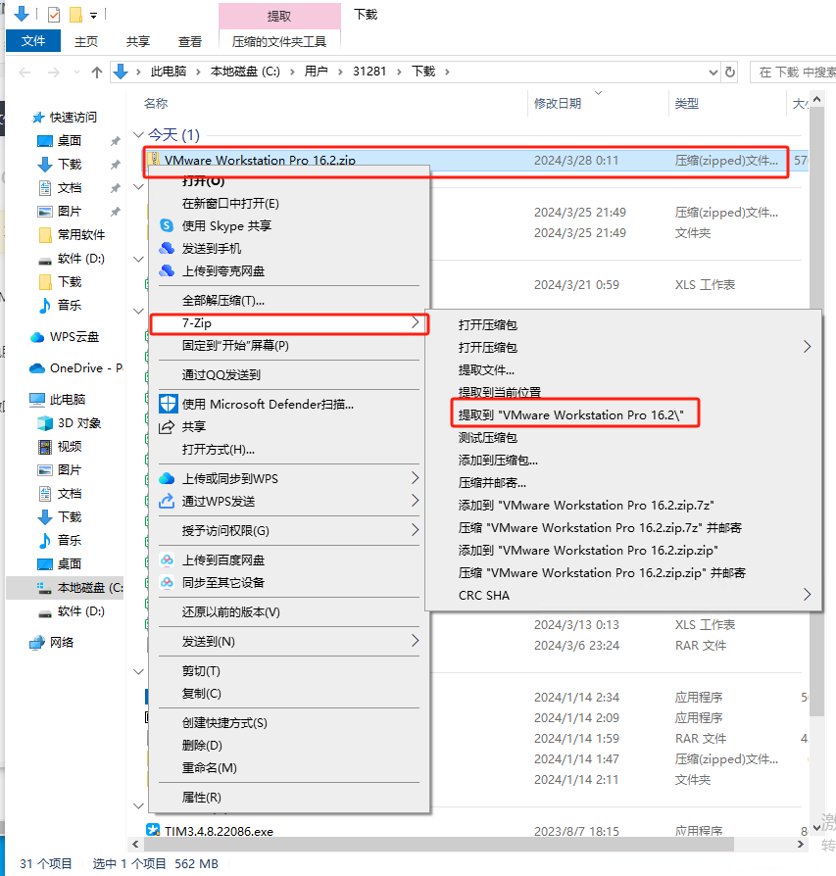Select OneDrive in navigation pane
This screenshot has width=836, height=876.
click(76, 368)
